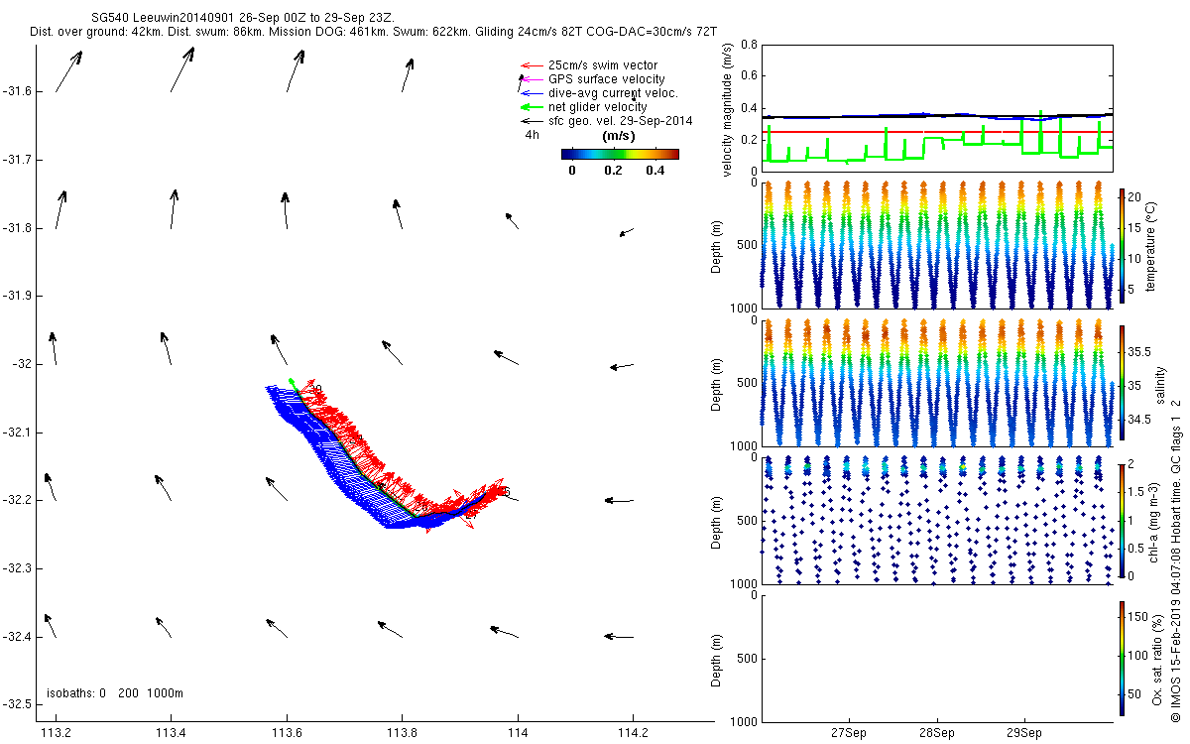Select the 'dive-avg current veloc.' legend label
This screenshot has width=1190, height=744.
(613, 93)
